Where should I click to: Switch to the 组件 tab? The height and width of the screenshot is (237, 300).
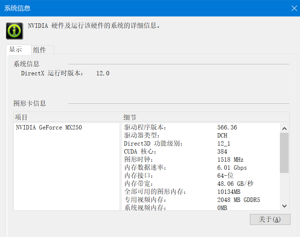(43, 50)
